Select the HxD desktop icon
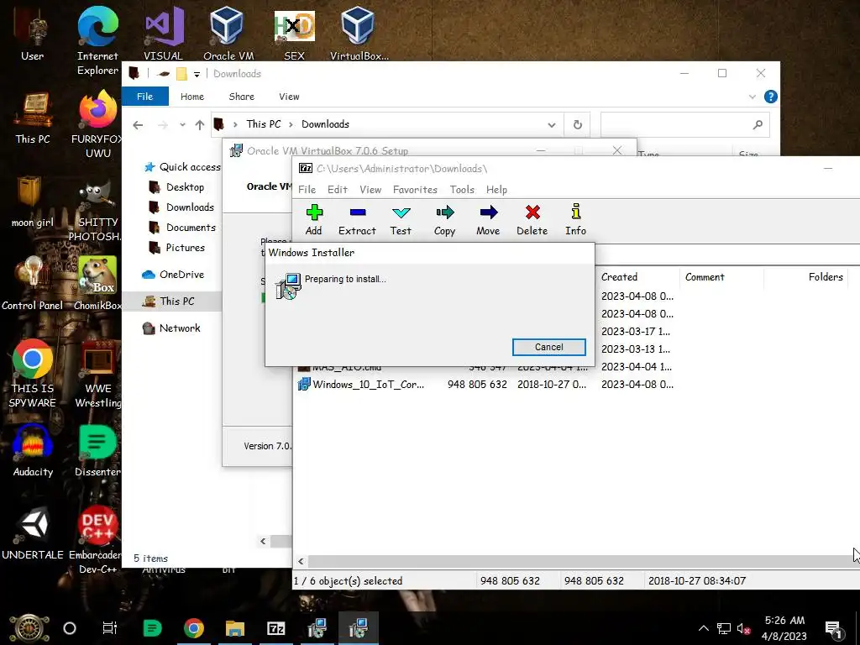The width and height of the screenshot is (860, 645). coord(295,34)
